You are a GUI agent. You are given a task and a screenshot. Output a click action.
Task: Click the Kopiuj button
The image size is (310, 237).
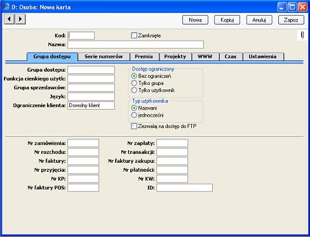pyautogui.click(x=227, y=20)
